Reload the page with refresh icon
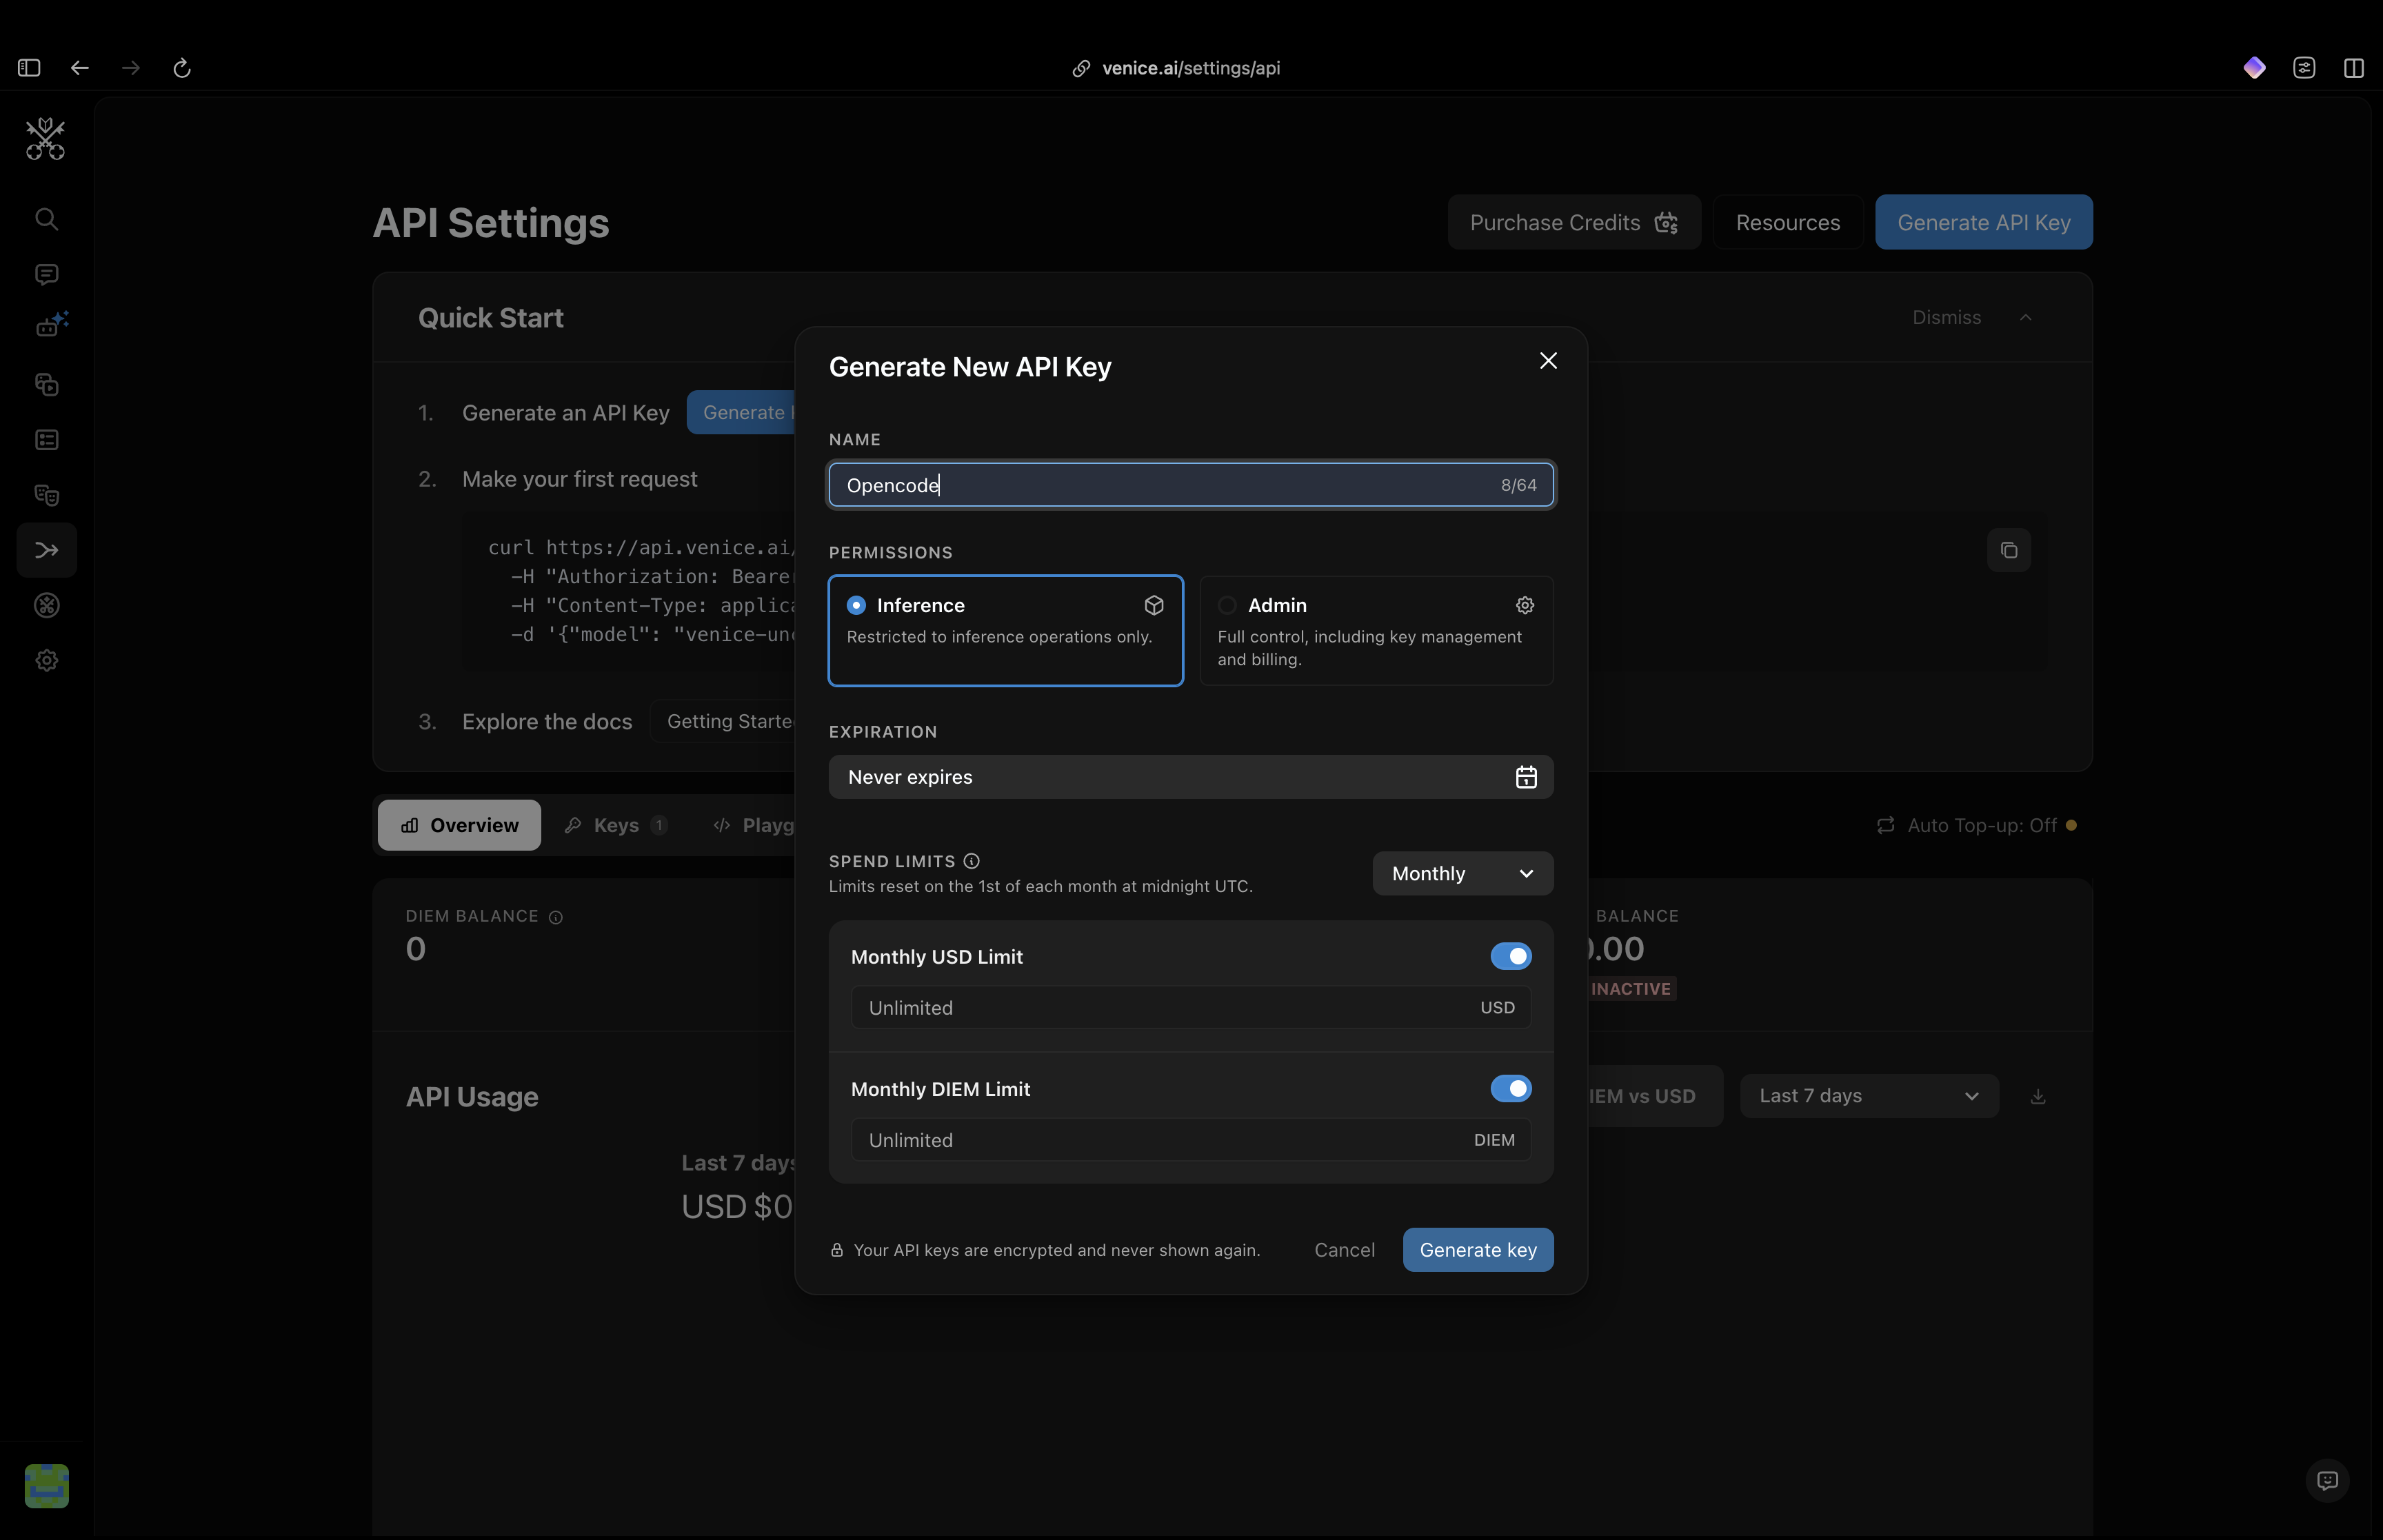2383x1540 pixels. coord(182,68)
